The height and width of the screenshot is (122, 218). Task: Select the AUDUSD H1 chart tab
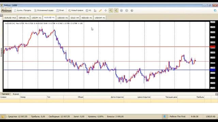(x=49, y=18)
